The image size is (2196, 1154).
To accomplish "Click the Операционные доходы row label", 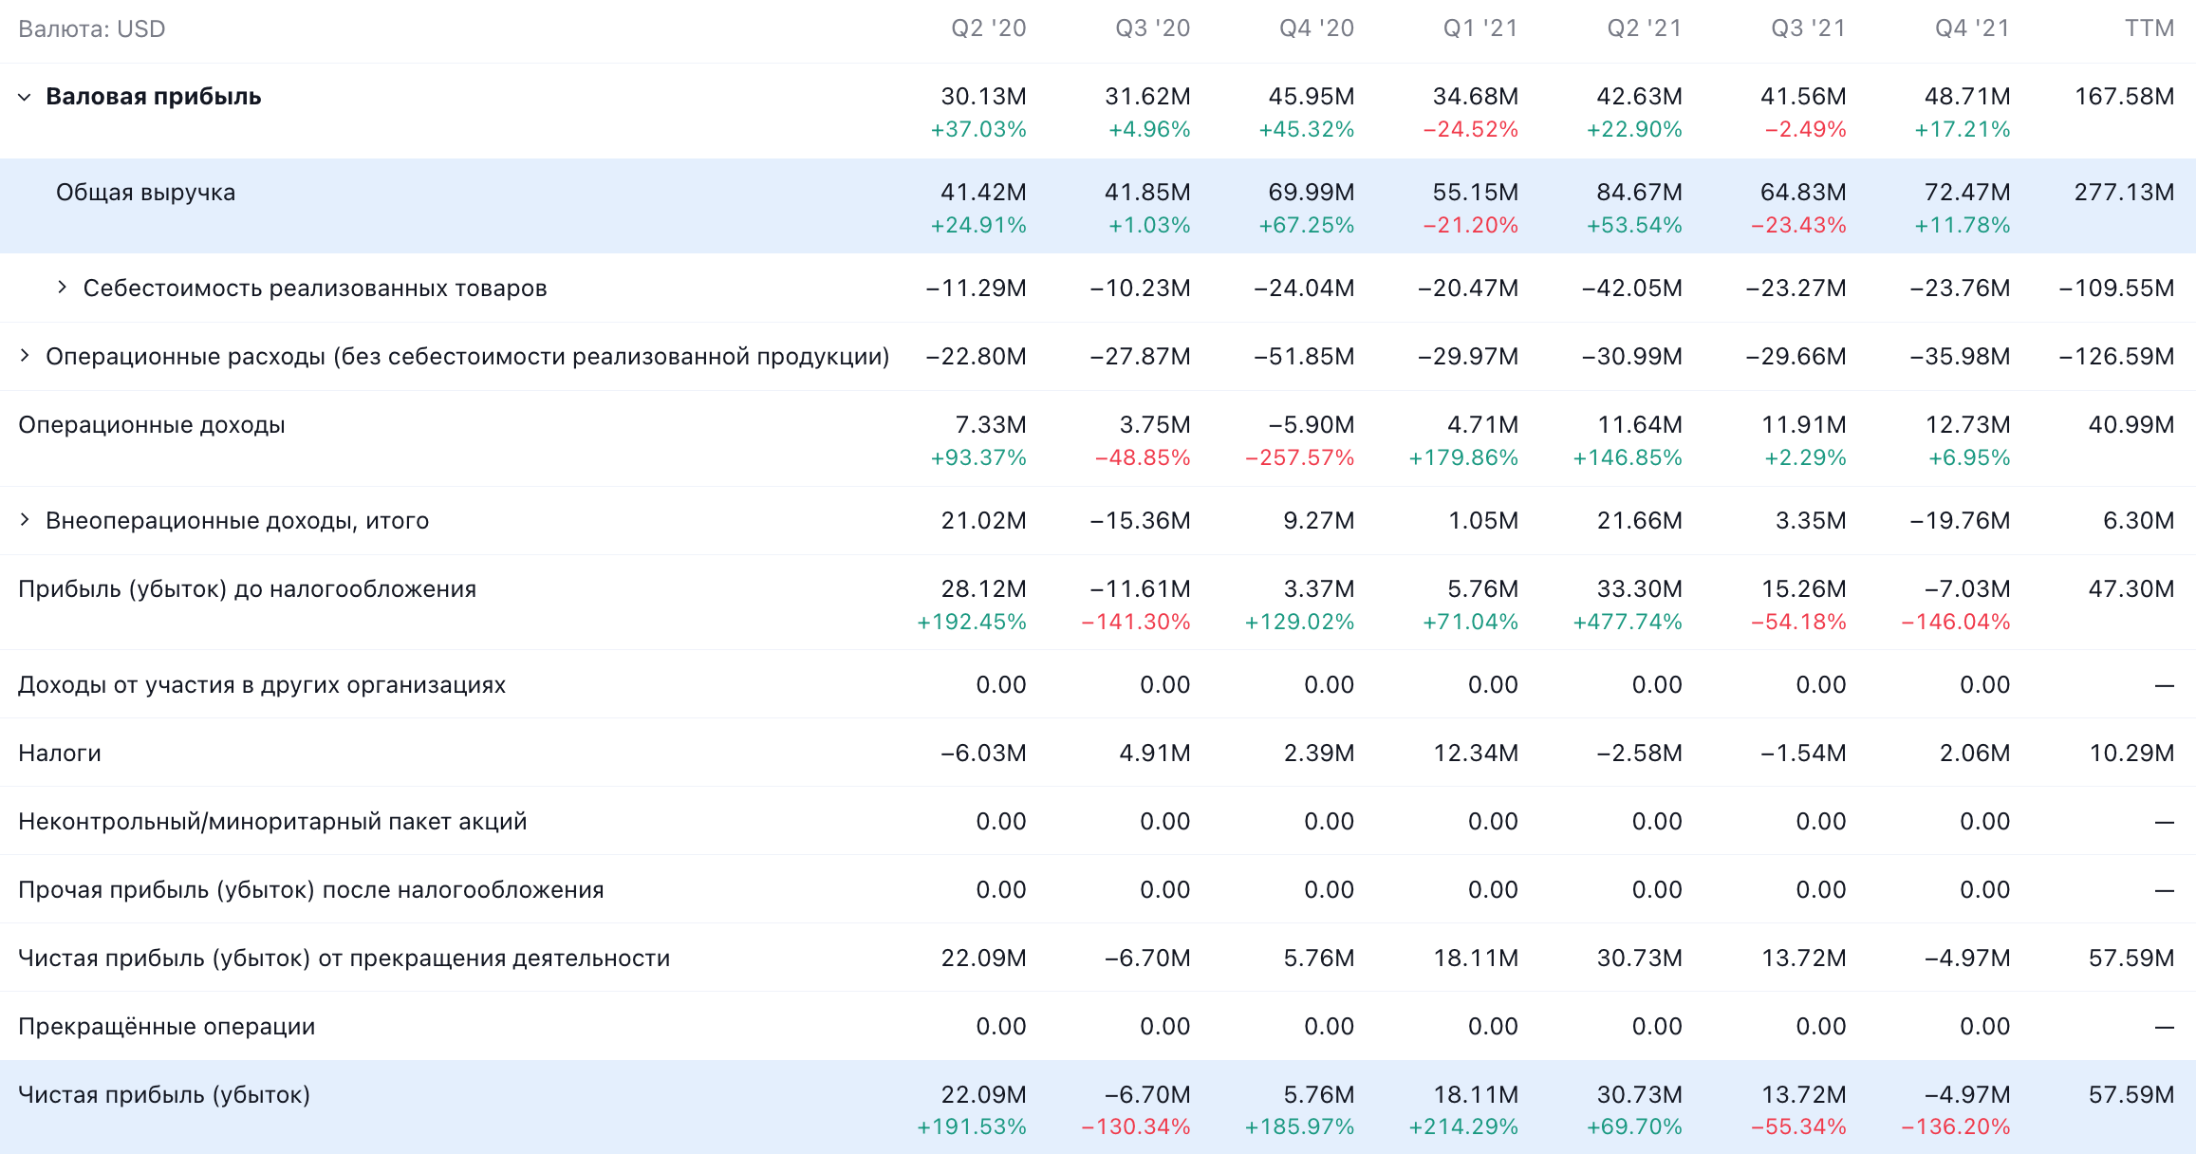I will tap(152, 425).
